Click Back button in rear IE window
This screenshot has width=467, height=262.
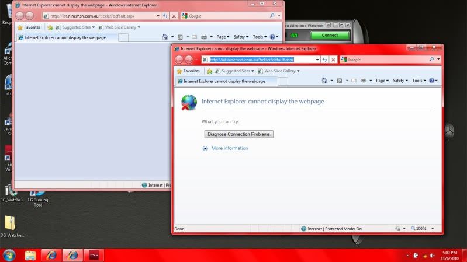pos(20,16)
